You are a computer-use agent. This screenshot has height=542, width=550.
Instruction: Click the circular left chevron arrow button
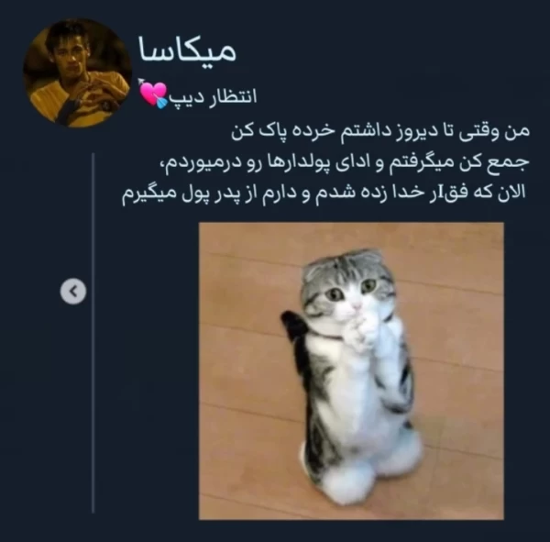tap(73, 291)
